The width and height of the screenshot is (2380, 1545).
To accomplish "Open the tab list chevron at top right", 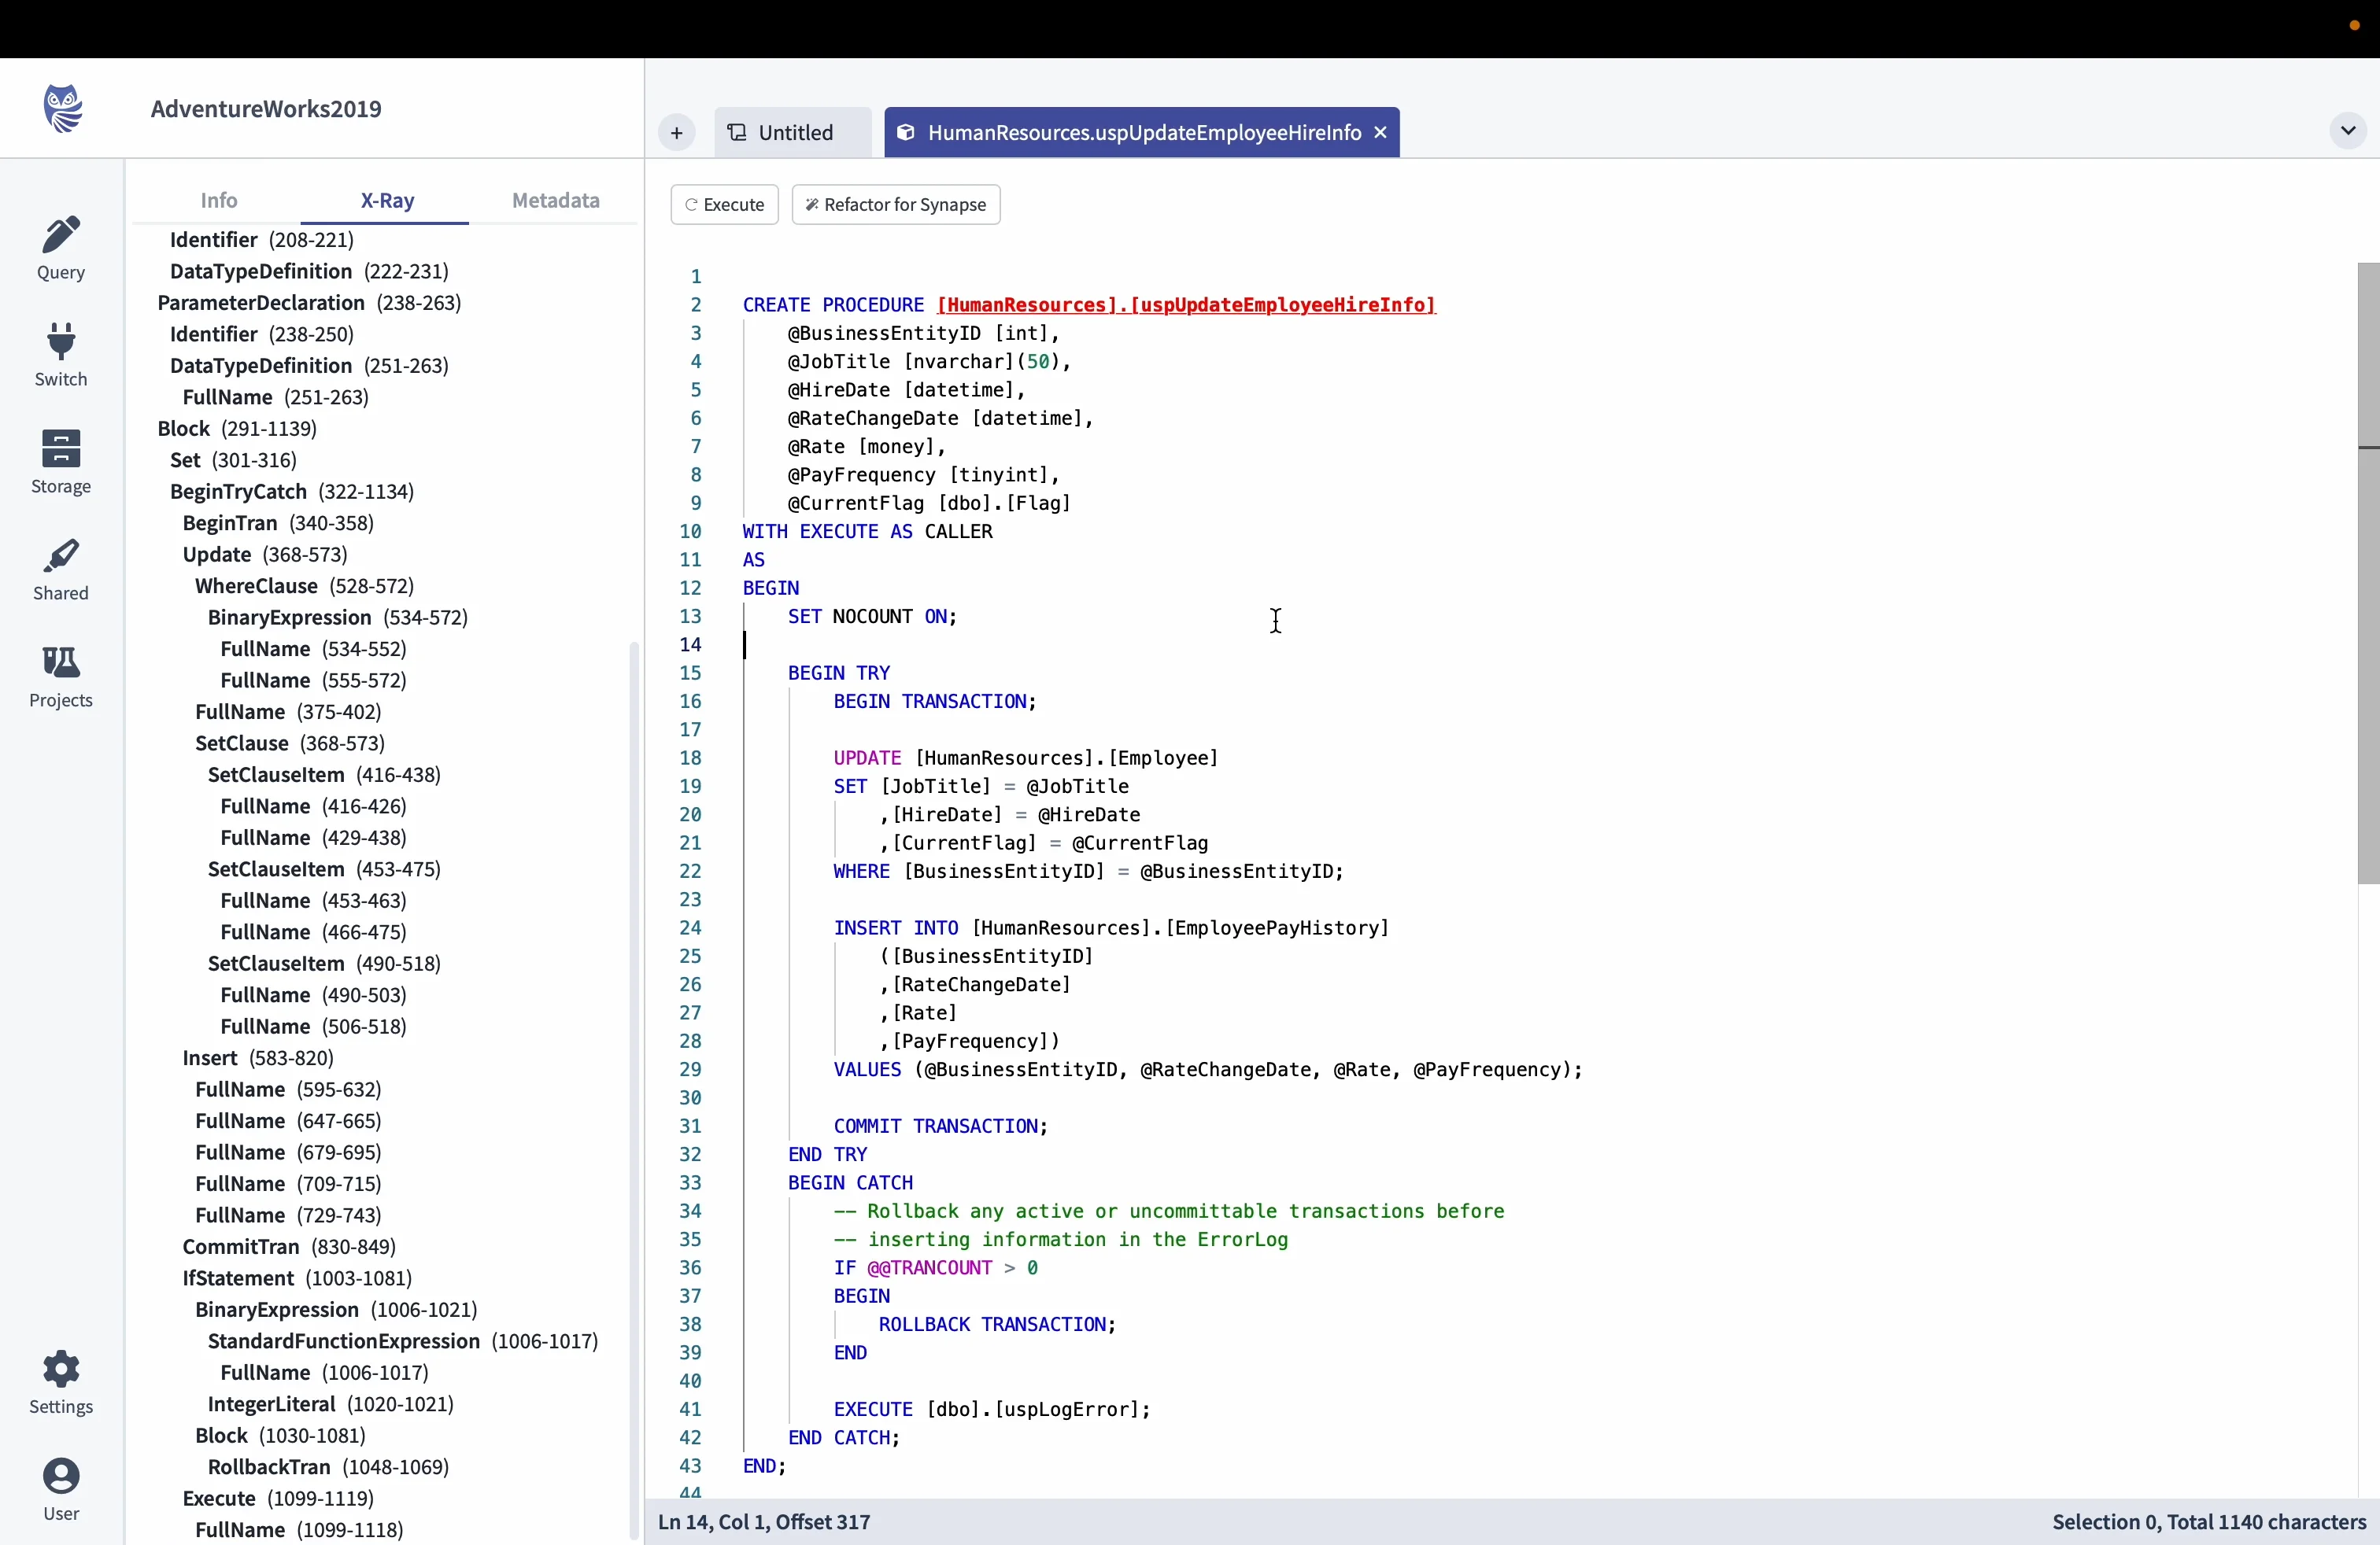I will point(2348,131).
